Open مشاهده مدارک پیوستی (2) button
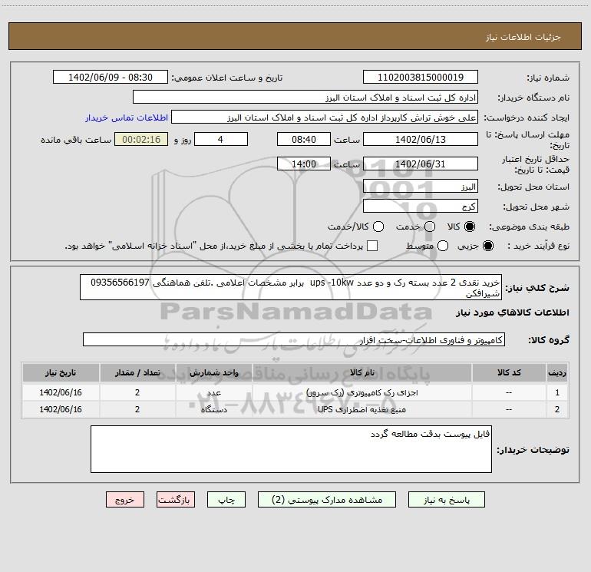Viewport: 591px width, 572px height. [327, 500]
